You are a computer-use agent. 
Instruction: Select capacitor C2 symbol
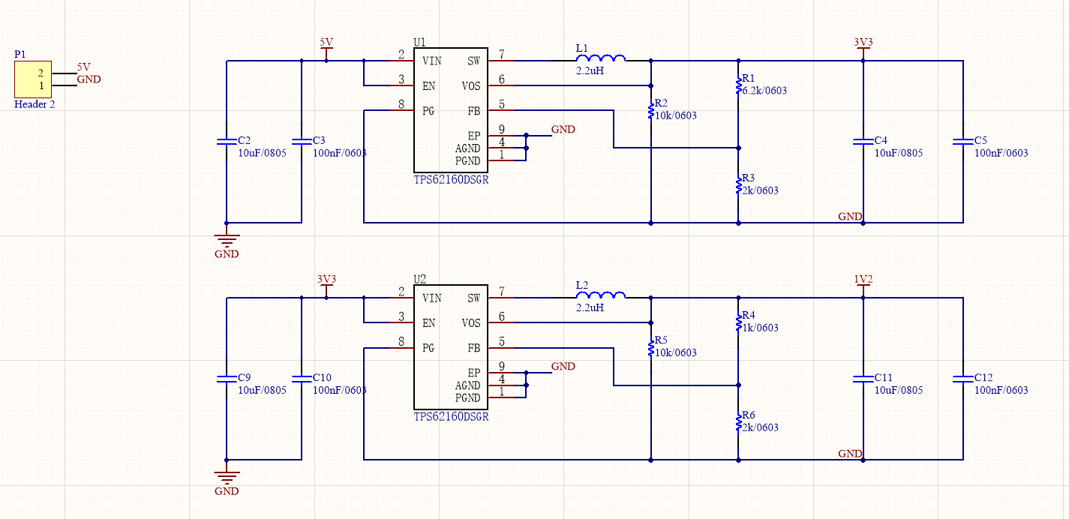[227, 140]
